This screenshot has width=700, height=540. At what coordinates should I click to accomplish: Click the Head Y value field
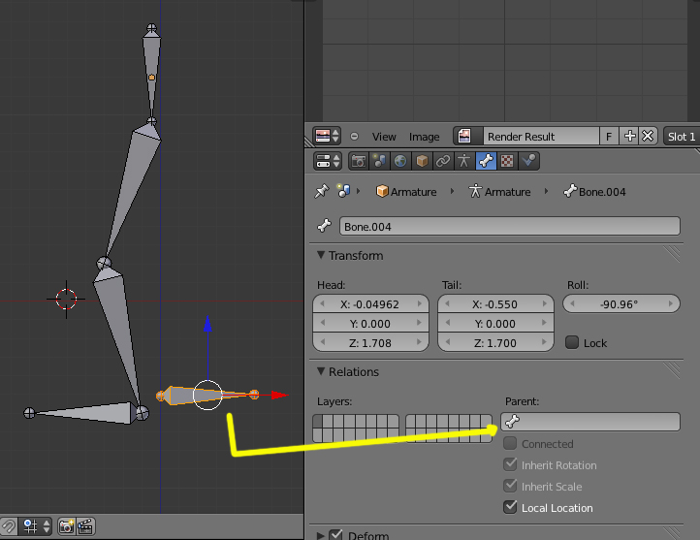(x=370, y=323)
